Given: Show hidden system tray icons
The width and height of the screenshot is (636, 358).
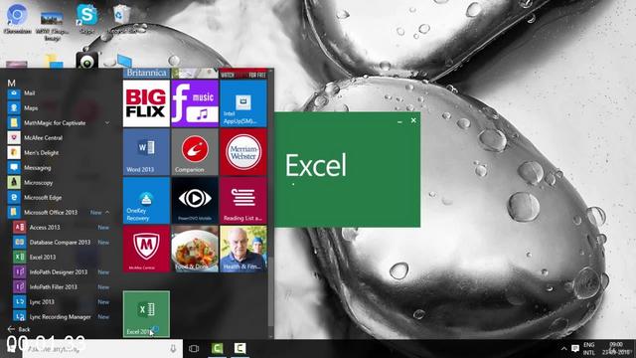Looking at the screenshot, I should click(x=563, y=349).
